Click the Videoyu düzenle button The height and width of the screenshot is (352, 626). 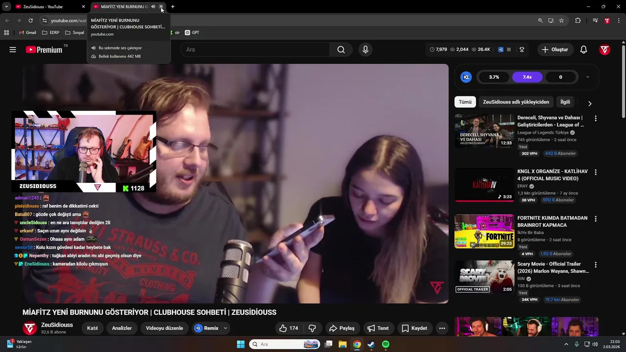pos(164,328)
